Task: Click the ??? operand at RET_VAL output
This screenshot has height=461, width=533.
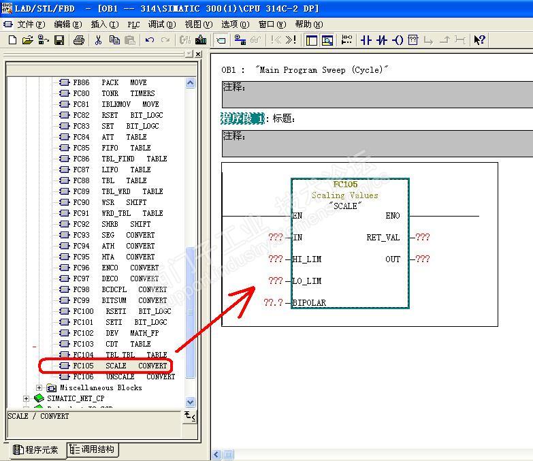Action: pyautogui.click(x=423, y=237)
